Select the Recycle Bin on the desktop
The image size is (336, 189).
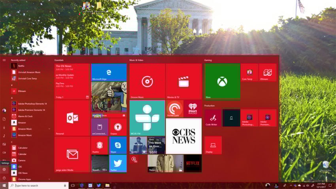click(x=326, y=167)
